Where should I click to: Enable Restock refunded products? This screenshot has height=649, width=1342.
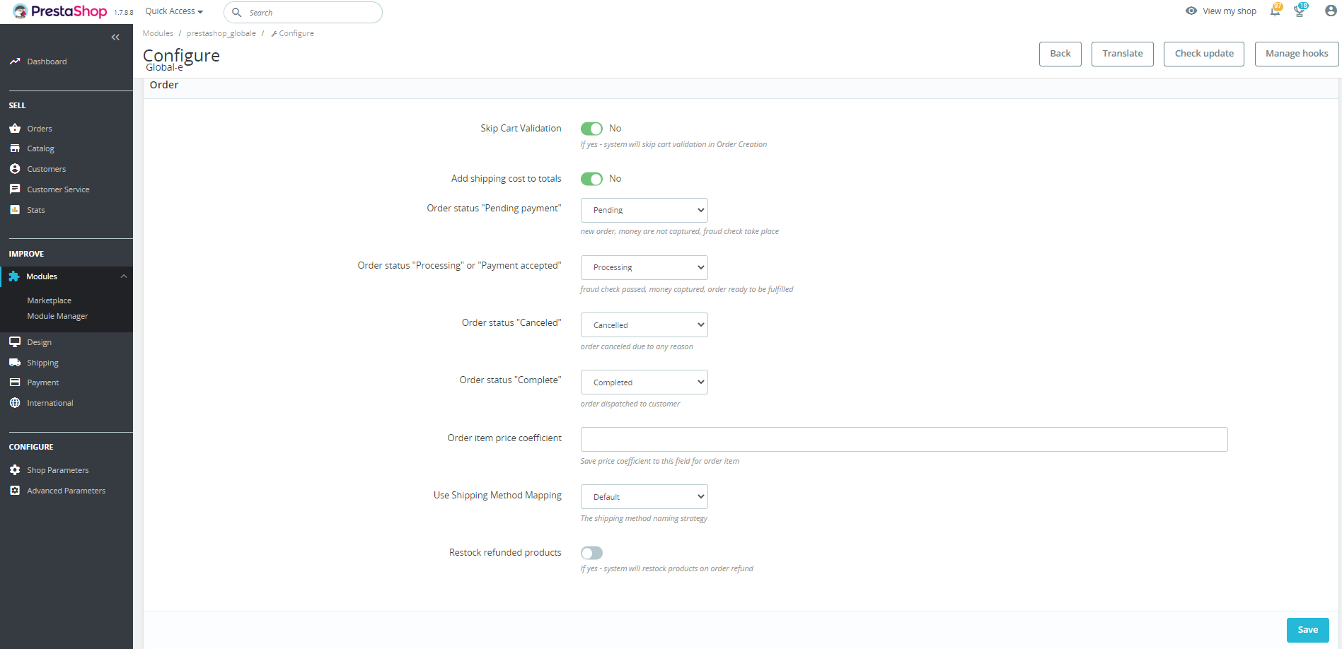pyautogui.click(x=591, y=552)
